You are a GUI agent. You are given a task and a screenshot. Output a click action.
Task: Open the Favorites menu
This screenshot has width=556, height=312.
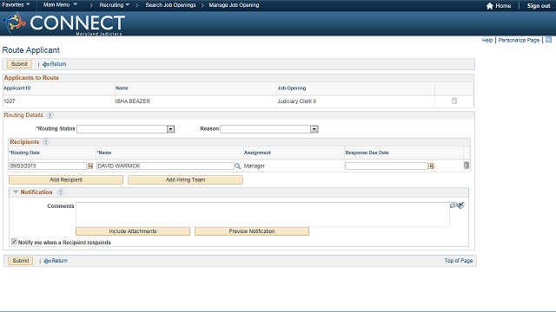16,5
